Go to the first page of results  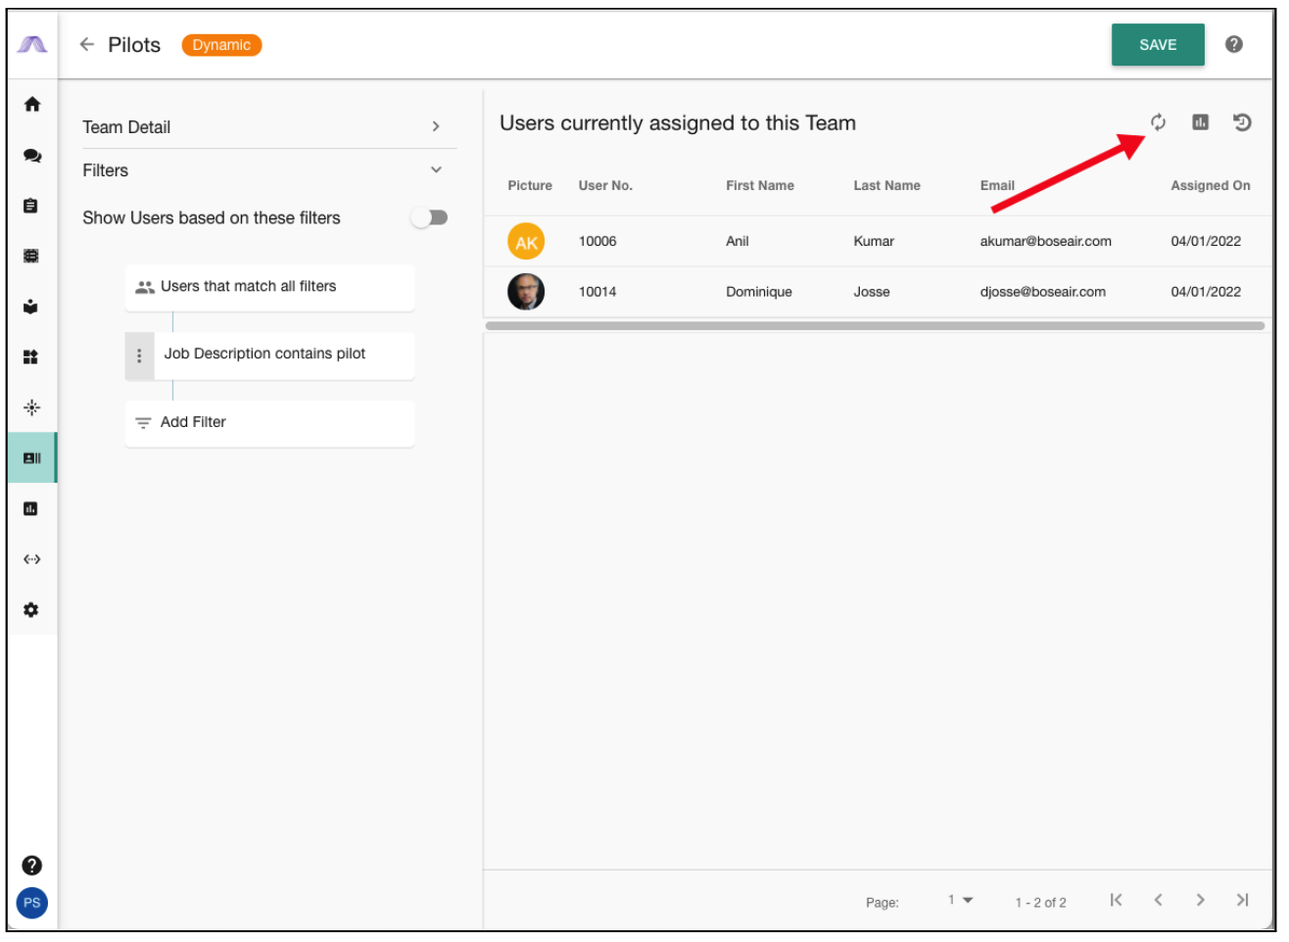point(1116,900)
